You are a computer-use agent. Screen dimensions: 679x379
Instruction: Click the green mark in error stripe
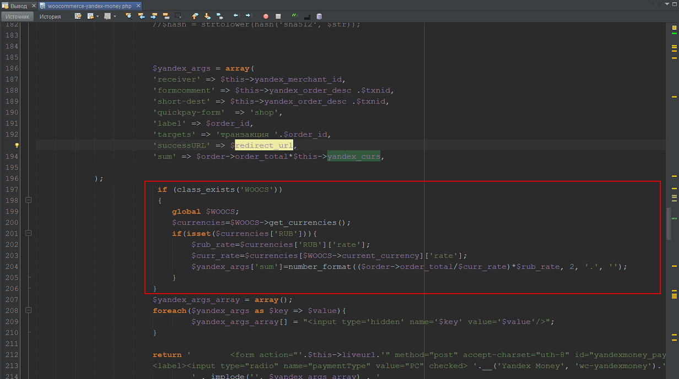click(674, 33)
